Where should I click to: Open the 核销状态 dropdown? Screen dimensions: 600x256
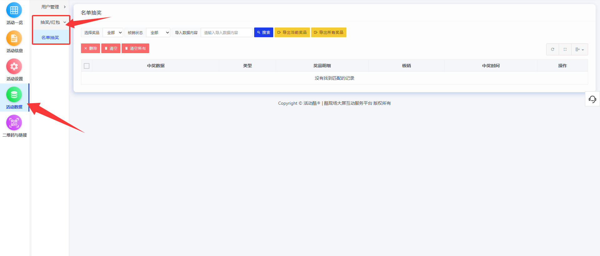coord(158,33)
